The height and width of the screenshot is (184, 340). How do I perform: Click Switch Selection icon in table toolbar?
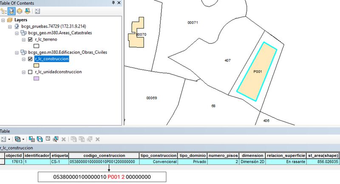[40, 139]
